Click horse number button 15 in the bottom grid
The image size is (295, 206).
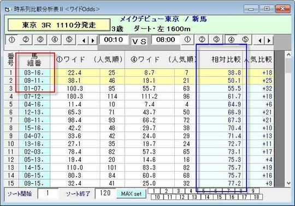pos(220,197)
